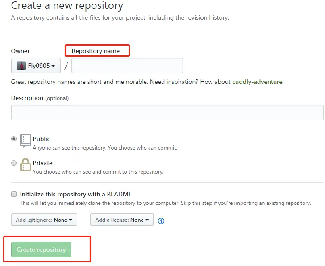This screenshot has height=266, width=325.
Task: Select the Public radio button
Action: 14,139
